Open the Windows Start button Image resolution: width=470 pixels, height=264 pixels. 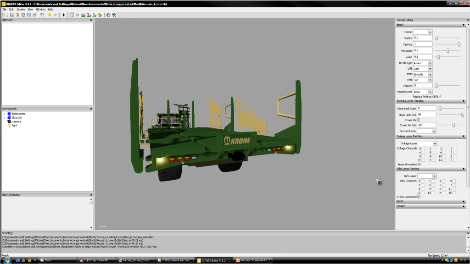click(x=6, y=260)
